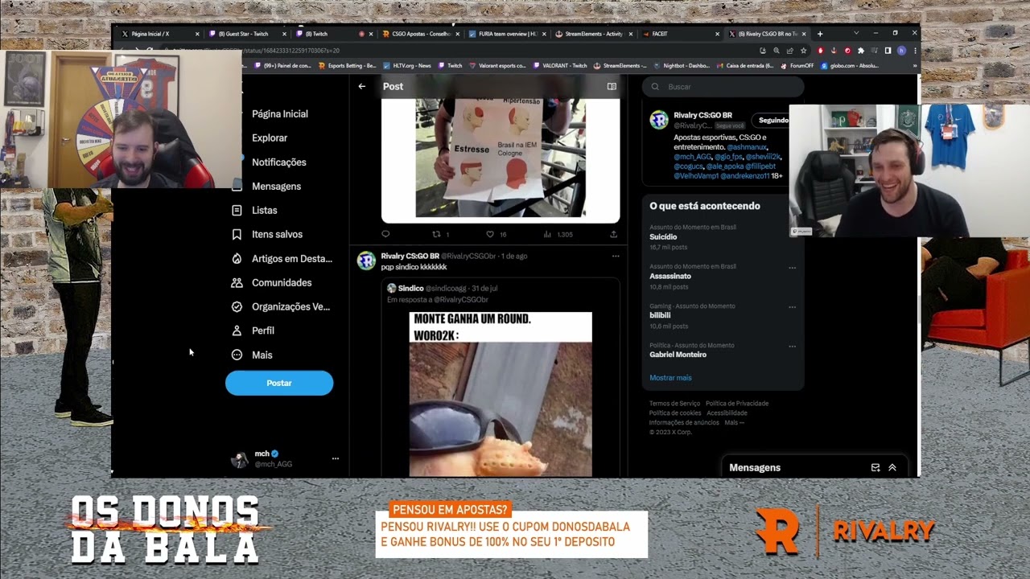Open account menu dots next to mch
Image resolution: width=1030 pixels, height=579 pixels.
336,458
